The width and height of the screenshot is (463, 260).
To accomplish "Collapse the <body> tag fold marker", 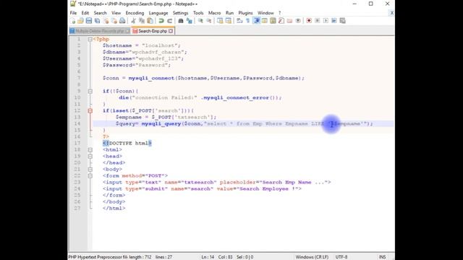I will coord(90,169).
